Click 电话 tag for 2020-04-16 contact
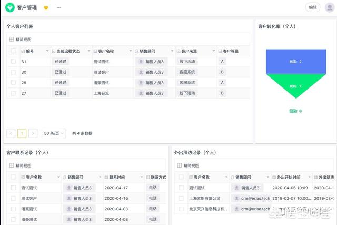337x225 pixels. (x=153, y=198)
